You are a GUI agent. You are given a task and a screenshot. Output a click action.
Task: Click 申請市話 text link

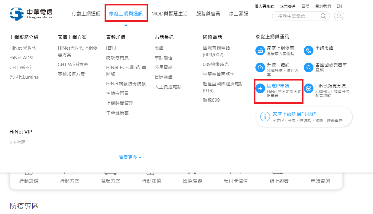coord(324,48)
